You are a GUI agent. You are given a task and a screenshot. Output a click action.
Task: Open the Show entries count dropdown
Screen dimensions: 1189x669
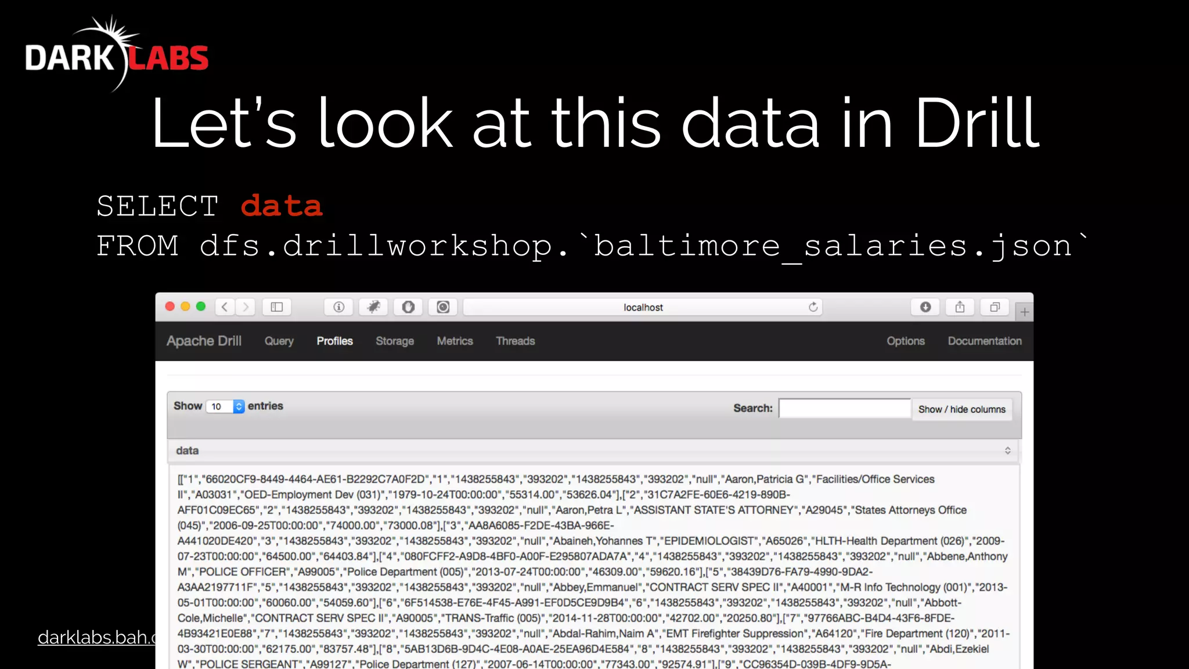(225, 407)
